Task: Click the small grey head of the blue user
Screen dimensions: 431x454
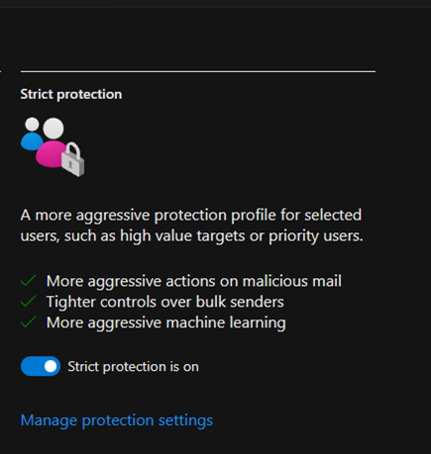Action: 32,125
